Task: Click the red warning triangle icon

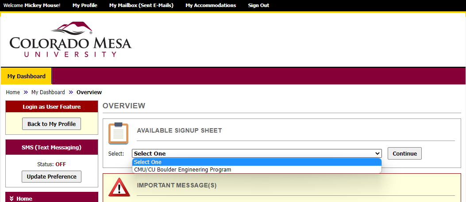Action: point(119,187)
